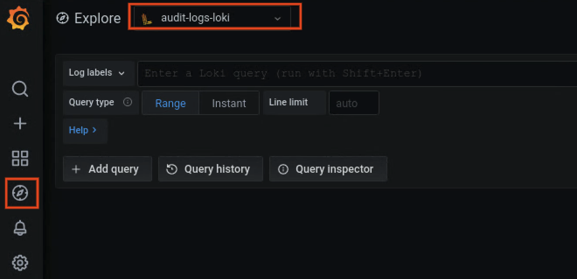
Task: Click the Explore page title
Action: coord(97,18)
